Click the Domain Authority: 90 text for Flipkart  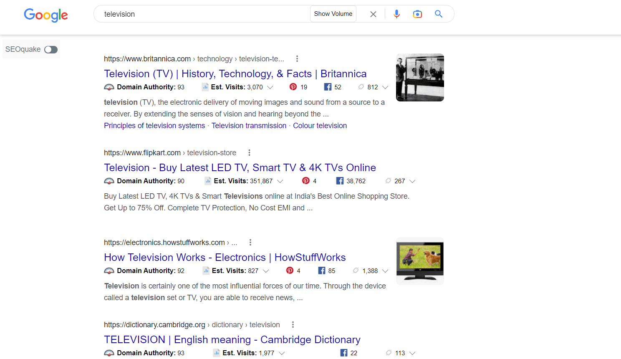(x=151, y=181)
